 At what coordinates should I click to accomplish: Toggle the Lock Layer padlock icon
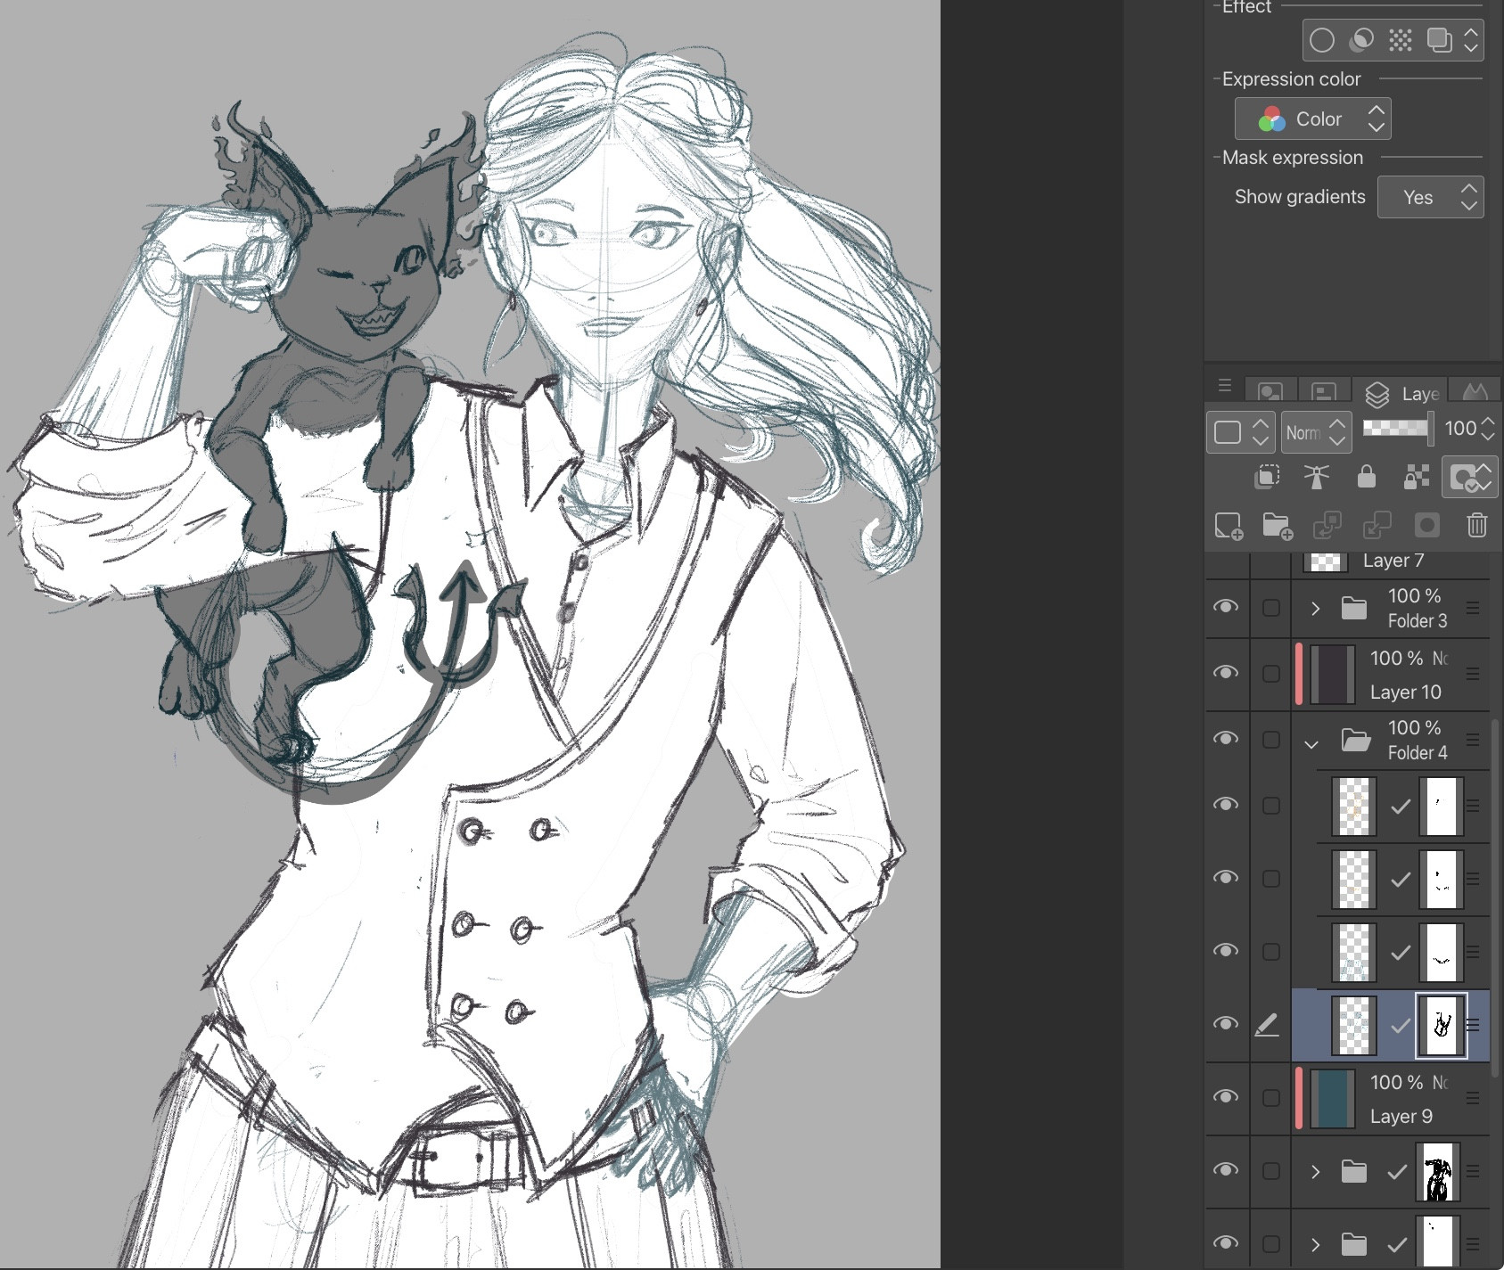pos(1366,477)
